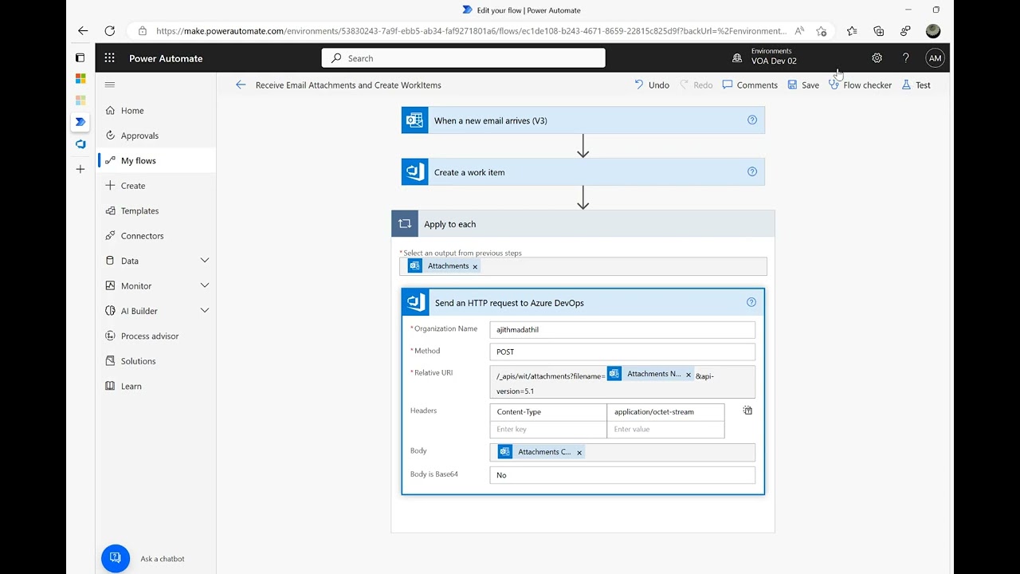Click the flow name Receive Email Attachments title
Screen dimensions: 1020x574
click(348, 85)
